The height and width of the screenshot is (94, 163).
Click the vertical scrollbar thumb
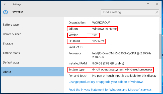(x=160, y=46)
